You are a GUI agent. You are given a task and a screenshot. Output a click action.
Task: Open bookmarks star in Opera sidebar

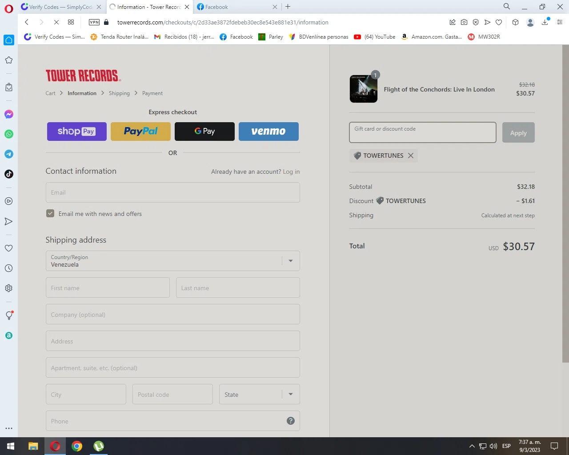coord(9,60)
